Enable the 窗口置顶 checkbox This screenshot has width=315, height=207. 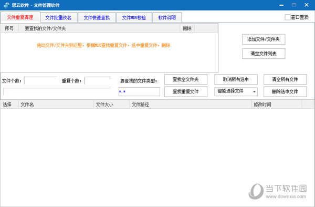coord(288,17)
